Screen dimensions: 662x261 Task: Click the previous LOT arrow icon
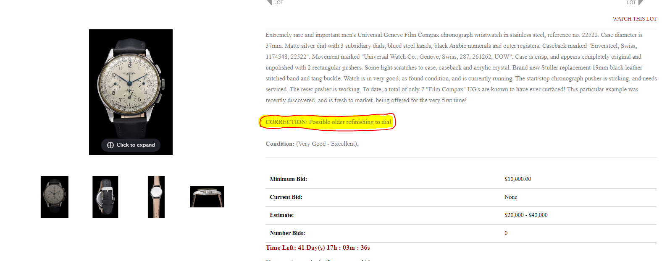click(269, 2)
